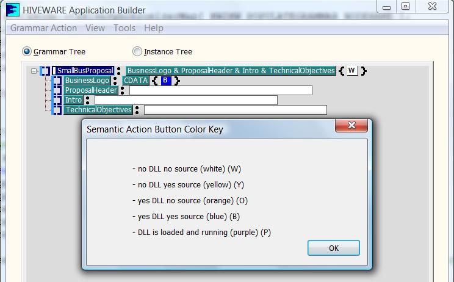The width and height of the screenshot is (454, 282).
Task: Click the bracket icon beside TechnicalObjectives
Action: 57,110
